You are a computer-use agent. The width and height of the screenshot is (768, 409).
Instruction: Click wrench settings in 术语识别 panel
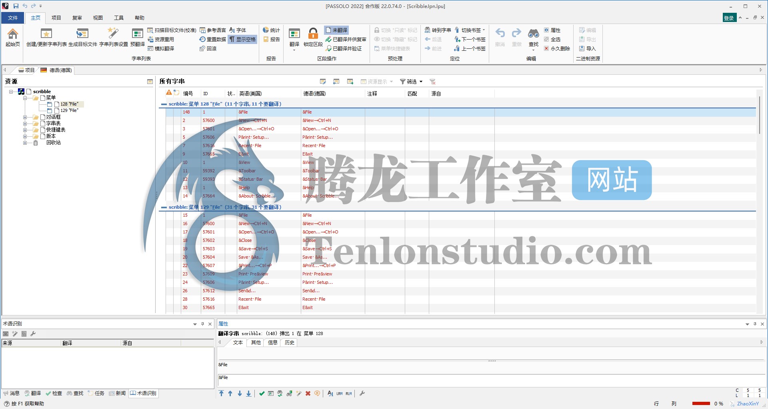coord(33,334)
